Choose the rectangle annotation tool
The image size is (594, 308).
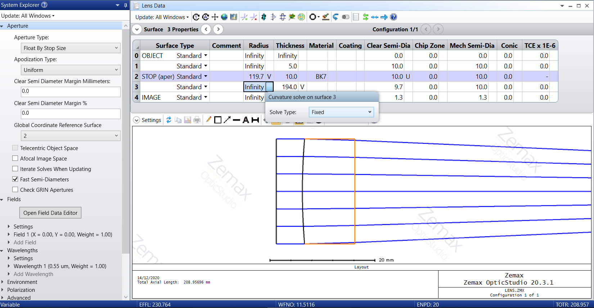pos(218,120)
